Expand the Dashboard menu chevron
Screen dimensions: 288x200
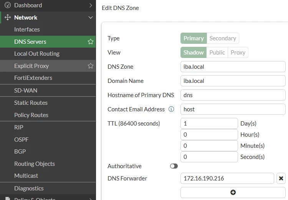(91, 5)
